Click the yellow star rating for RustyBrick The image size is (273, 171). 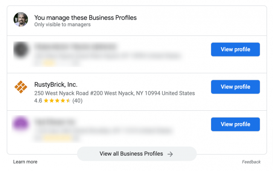point(57,101)
